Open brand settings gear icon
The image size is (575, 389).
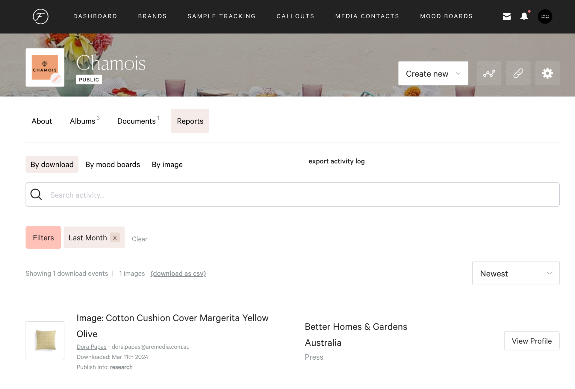(547, 73)
